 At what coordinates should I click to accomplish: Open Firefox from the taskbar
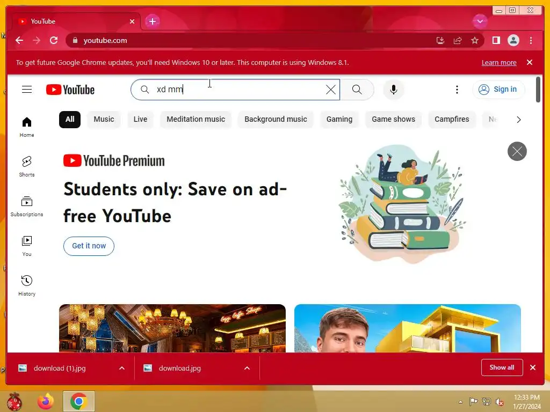(46, 401)
